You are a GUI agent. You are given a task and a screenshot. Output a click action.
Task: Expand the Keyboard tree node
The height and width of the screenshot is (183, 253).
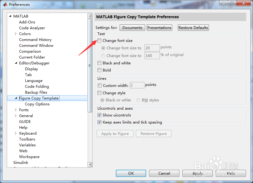click(x=16, y=133)
